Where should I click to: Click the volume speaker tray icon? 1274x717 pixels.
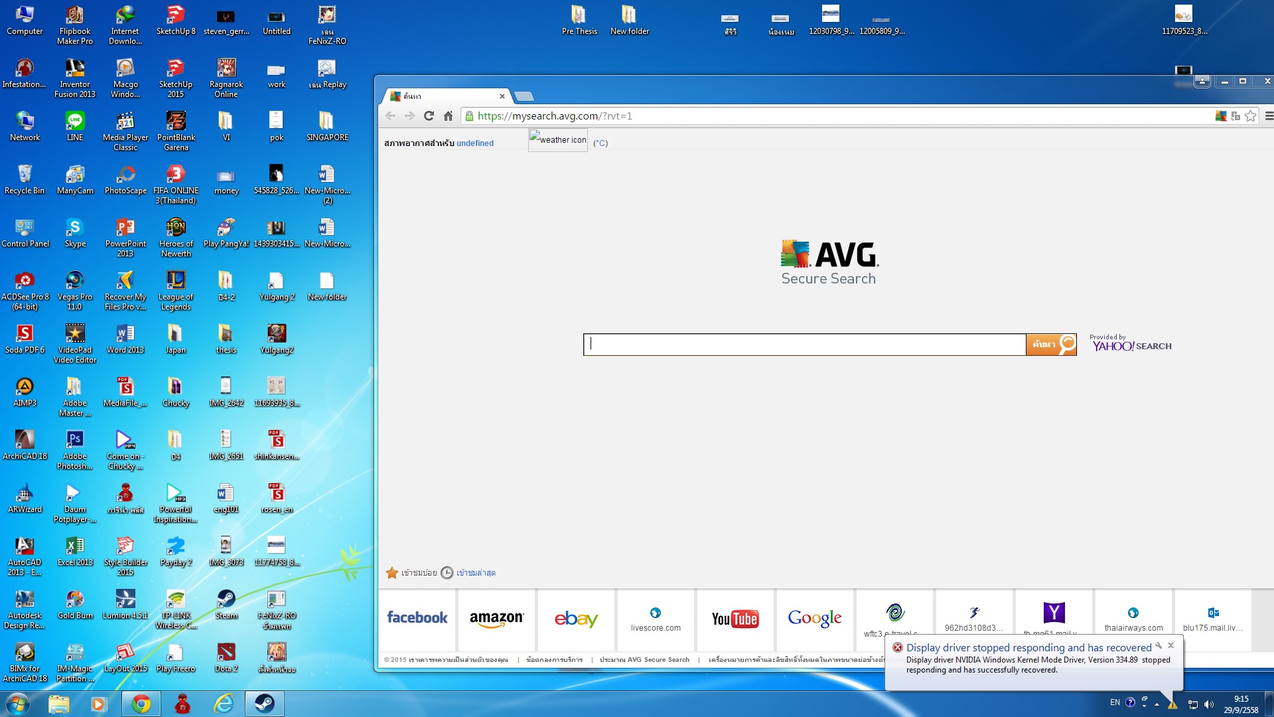(1208, 704)
